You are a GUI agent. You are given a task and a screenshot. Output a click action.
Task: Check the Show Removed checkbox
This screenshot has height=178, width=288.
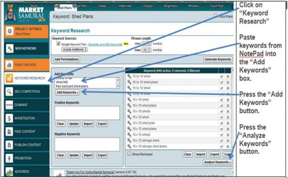(129, 154)
